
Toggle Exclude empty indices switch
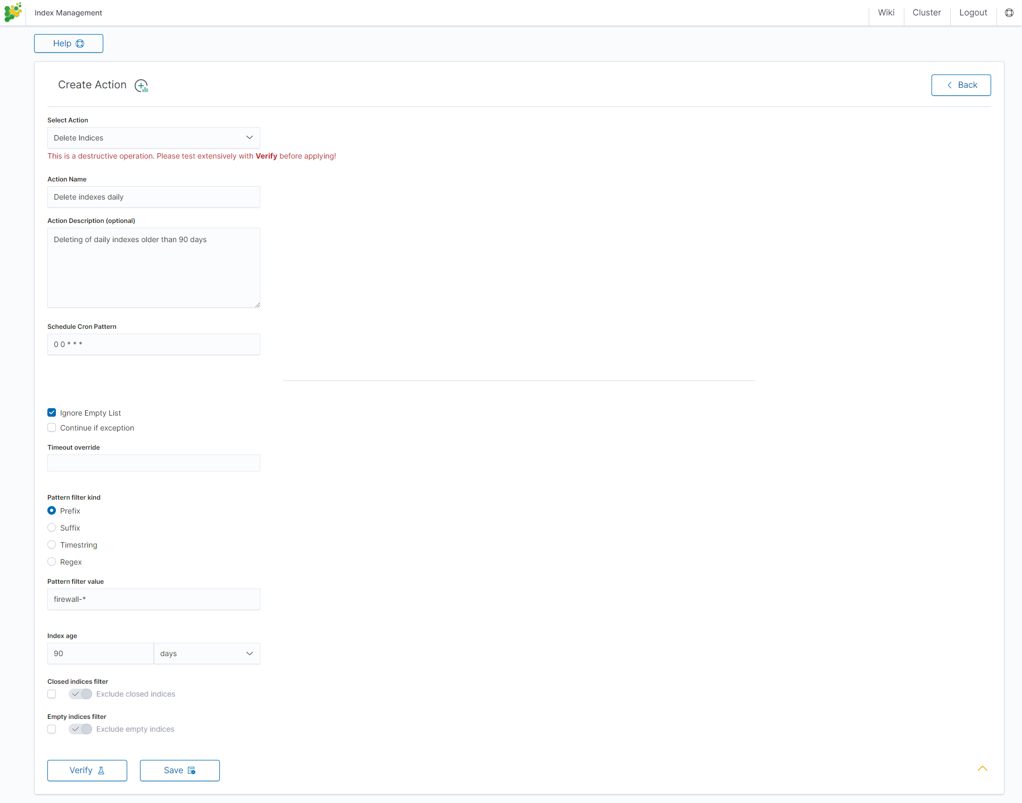click(80, 729)
